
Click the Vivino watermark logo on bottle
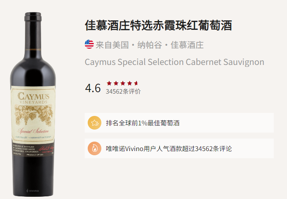(33, 191)
